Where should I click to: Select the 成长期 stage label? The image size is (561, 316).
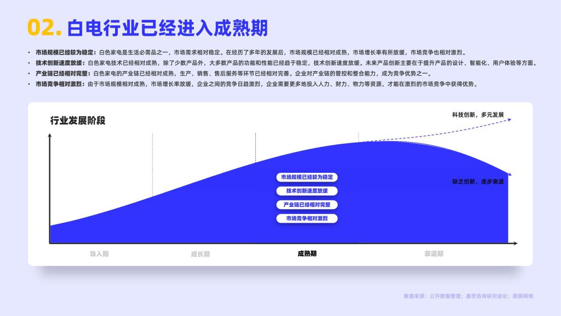[201, 254]
